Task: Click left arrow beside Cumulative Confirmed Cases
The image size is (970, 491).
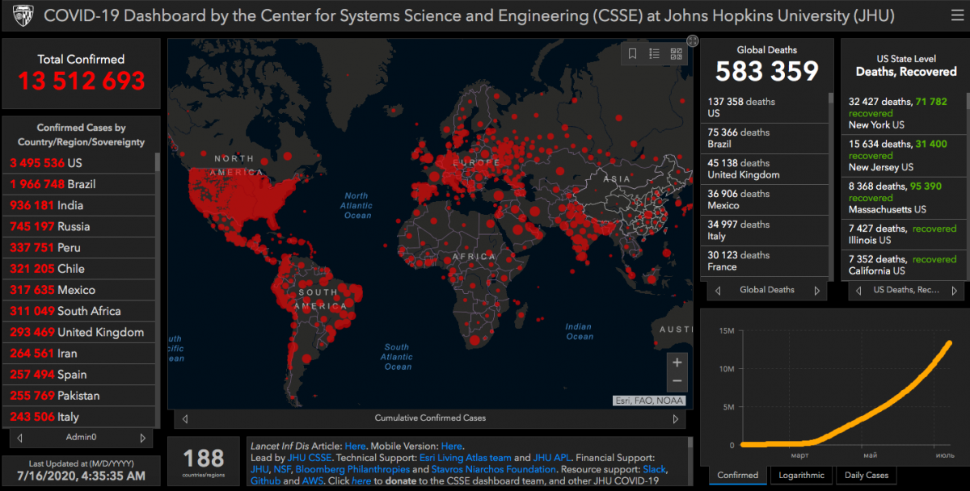Action: [x=185, y=418]
